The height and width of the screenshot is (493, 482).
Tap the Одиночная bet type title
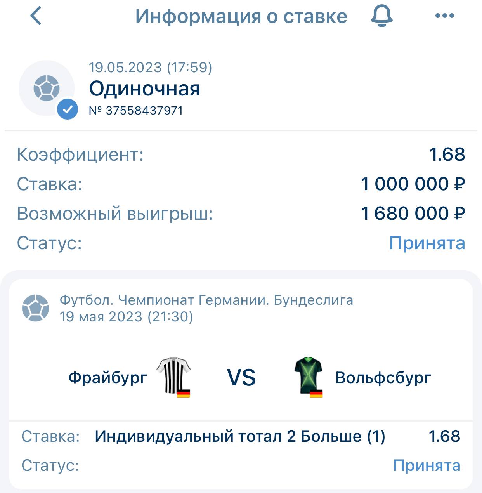pyautogui.click(x=144, y=89)
